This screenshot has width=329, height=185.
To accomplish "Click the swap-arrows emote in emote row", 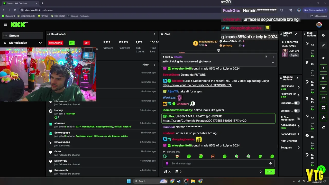I will click(165, 156).
